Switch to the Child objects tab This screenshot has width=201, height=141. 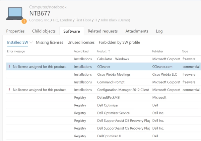click(44, 31)
